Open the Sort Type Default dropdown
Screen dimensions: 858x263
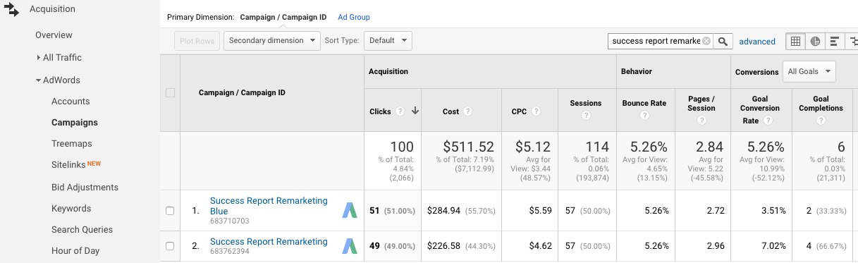(388, 41)
